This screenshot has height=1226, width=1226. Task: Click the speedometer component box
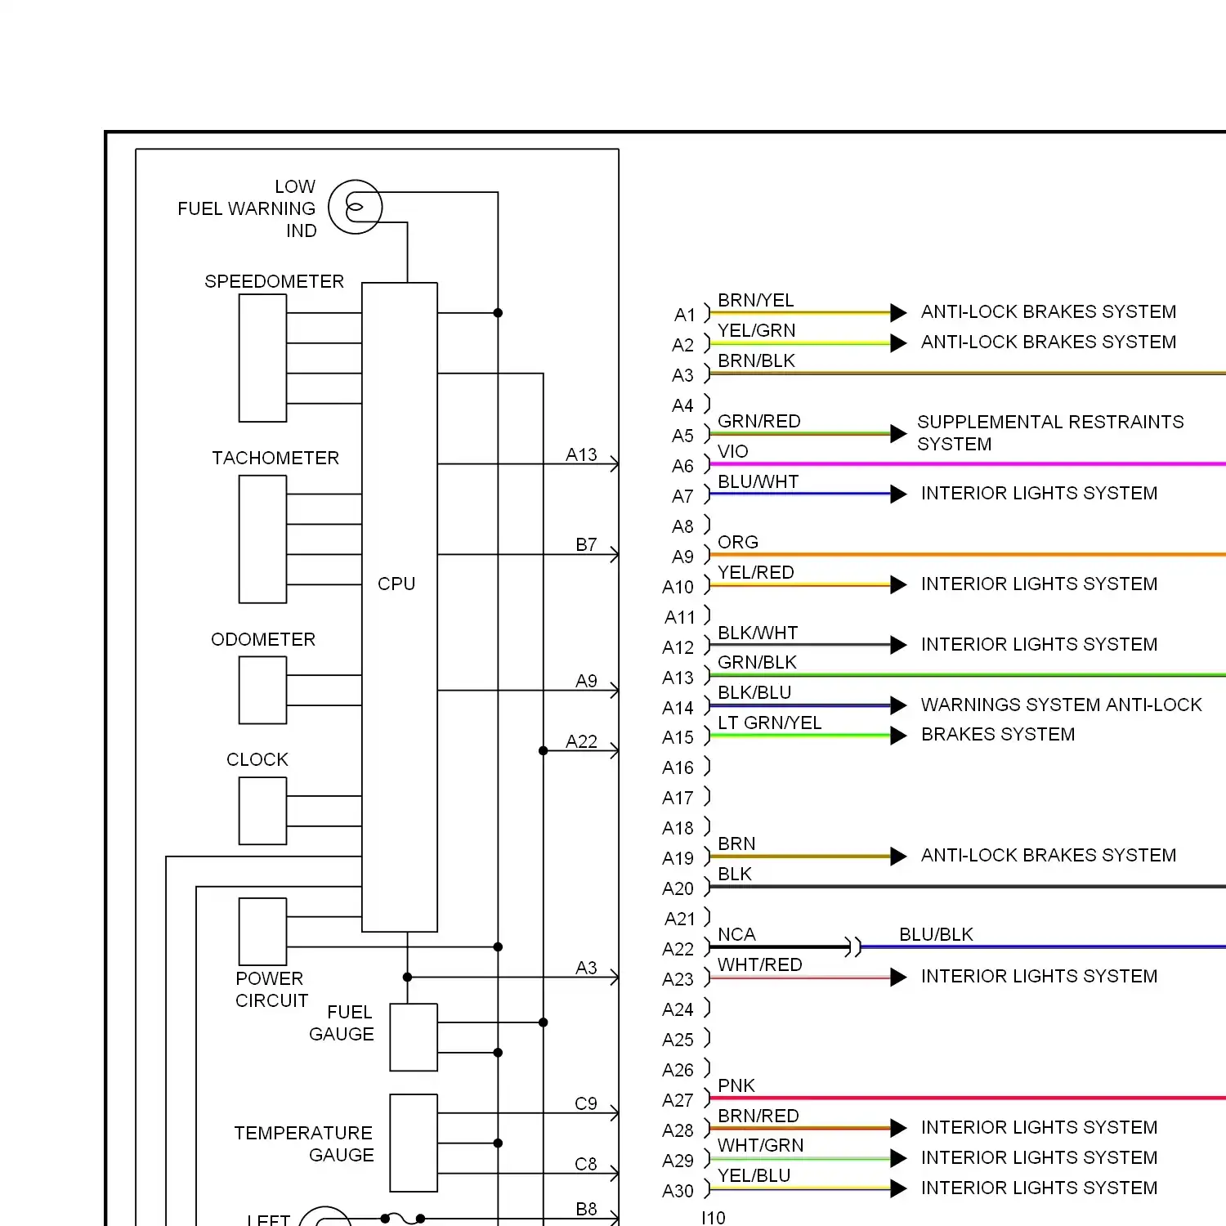click(x=262, y=358)
